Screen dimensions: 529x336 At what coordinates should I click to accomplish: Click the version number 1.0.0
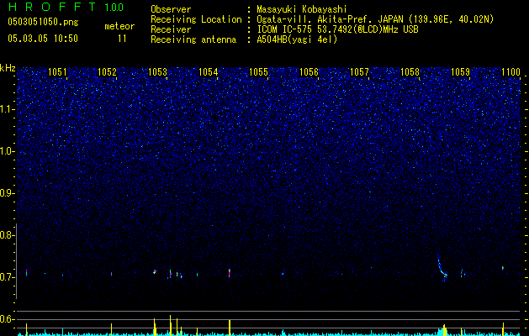coord(114,7)
